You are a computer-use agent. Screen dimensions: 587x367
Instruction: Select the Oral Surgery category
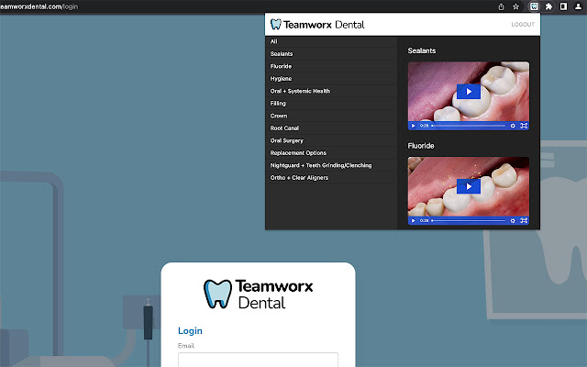[x=331, y=140]
